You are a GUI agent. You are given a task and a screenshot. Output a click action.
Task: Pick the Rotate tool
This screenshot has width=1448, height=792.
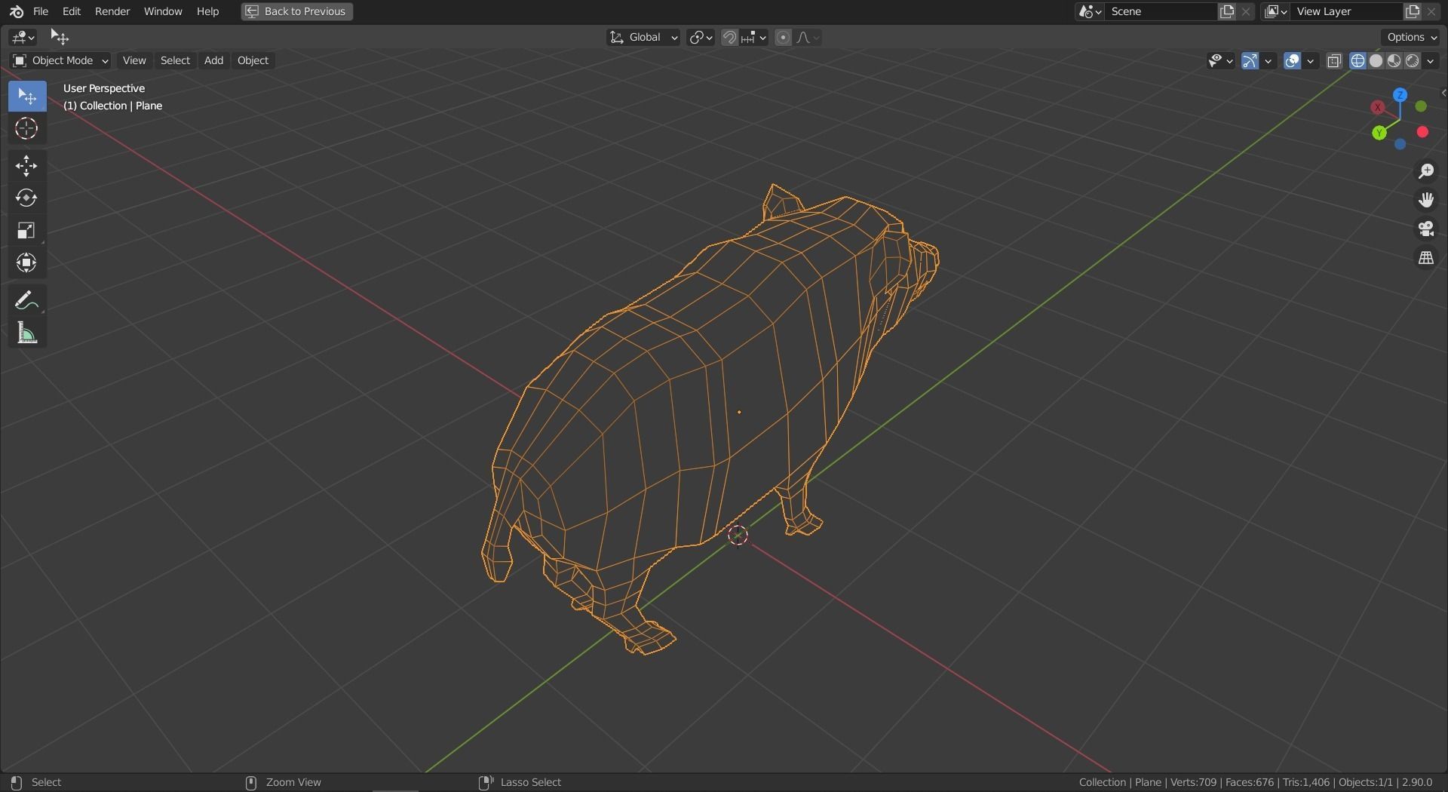tap(27, 198)
